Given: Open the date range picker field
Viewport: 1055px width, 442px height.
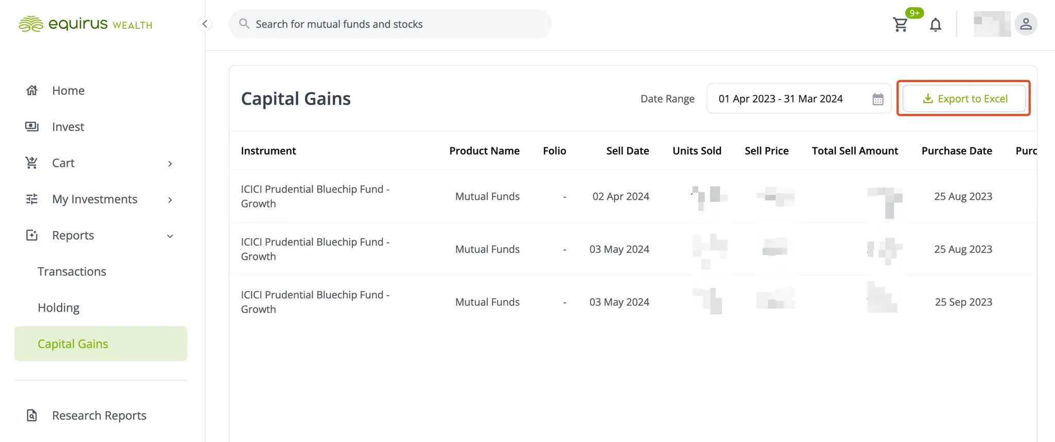Looking at the screenshot, I should tap(798, 98).
